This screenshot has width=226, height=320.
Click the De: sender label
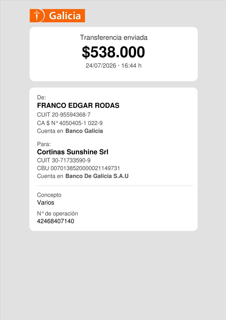[x=41, y=97]
